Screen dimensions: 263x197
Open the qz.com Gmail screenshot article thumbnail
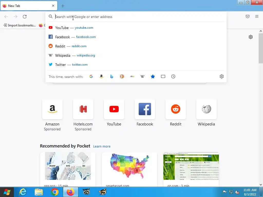(x=191, y=166)
